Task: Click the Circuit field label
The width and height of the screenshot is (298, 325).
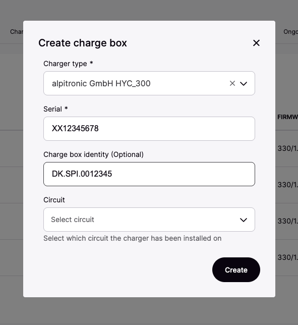Action: pyautogui.click(x=54, y=200)
